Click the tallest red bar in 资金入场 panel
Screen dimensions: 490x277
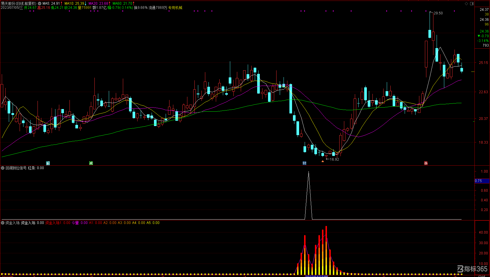tap(326, 250)
